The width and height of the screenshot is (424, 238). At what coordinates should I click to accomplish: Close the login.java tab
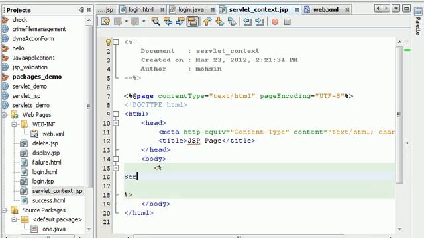213,10
